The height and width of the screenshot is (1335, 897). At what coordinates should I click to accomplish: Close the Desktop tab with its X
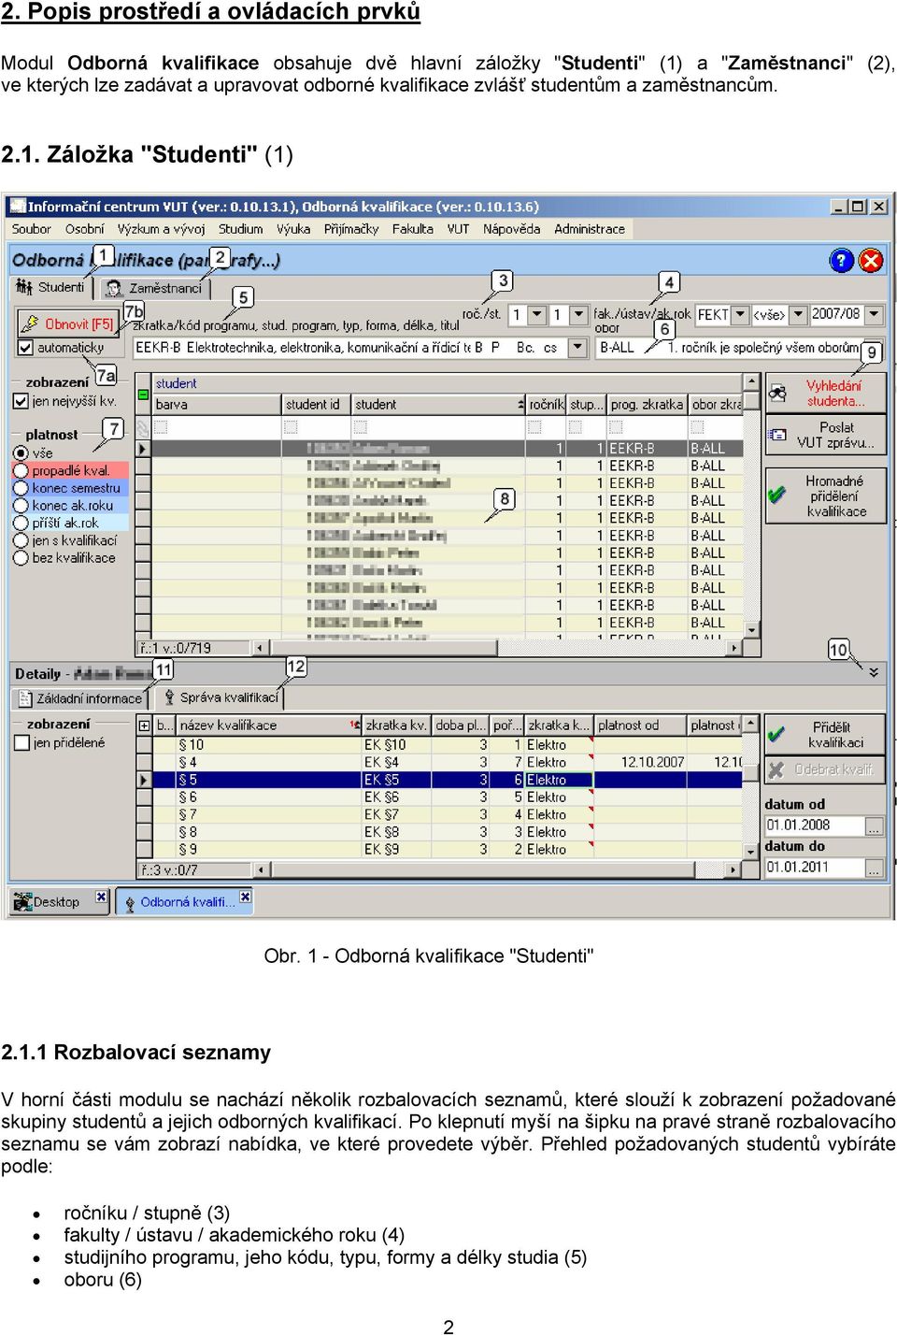click(x=100, y=897)
